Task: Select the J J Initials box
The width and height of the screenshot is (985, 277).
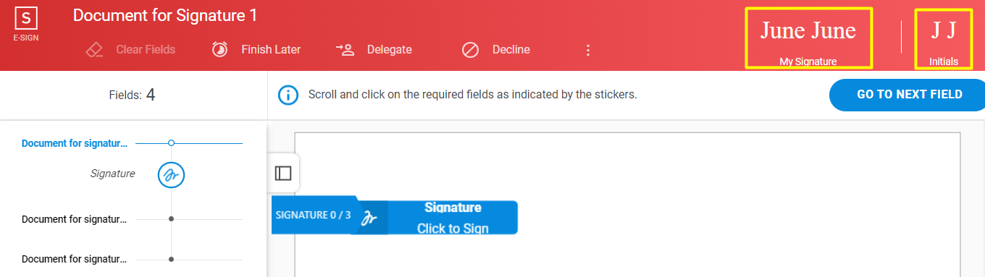Action: click(944, 38)
